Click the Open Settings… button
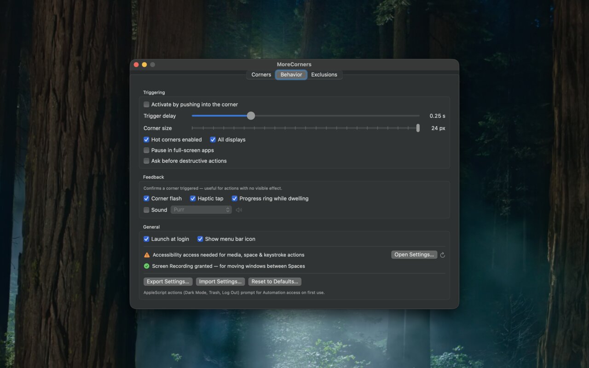The height and width of the screenshot is (368, 589). 414,255
